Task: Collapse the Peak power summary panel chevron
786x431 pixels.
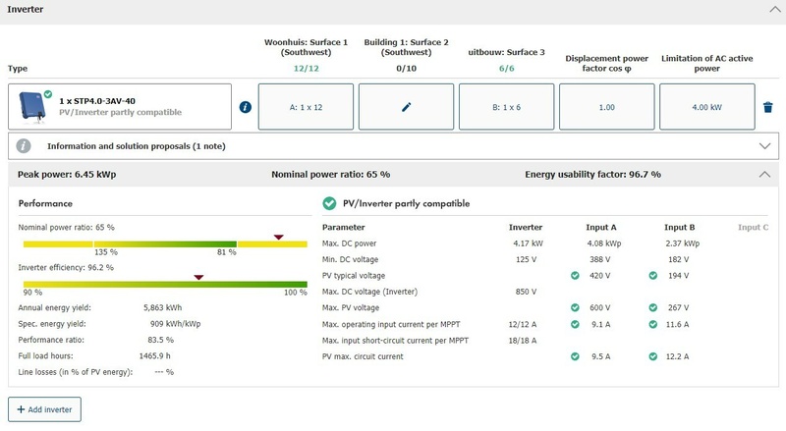Action: click(765, 174)
